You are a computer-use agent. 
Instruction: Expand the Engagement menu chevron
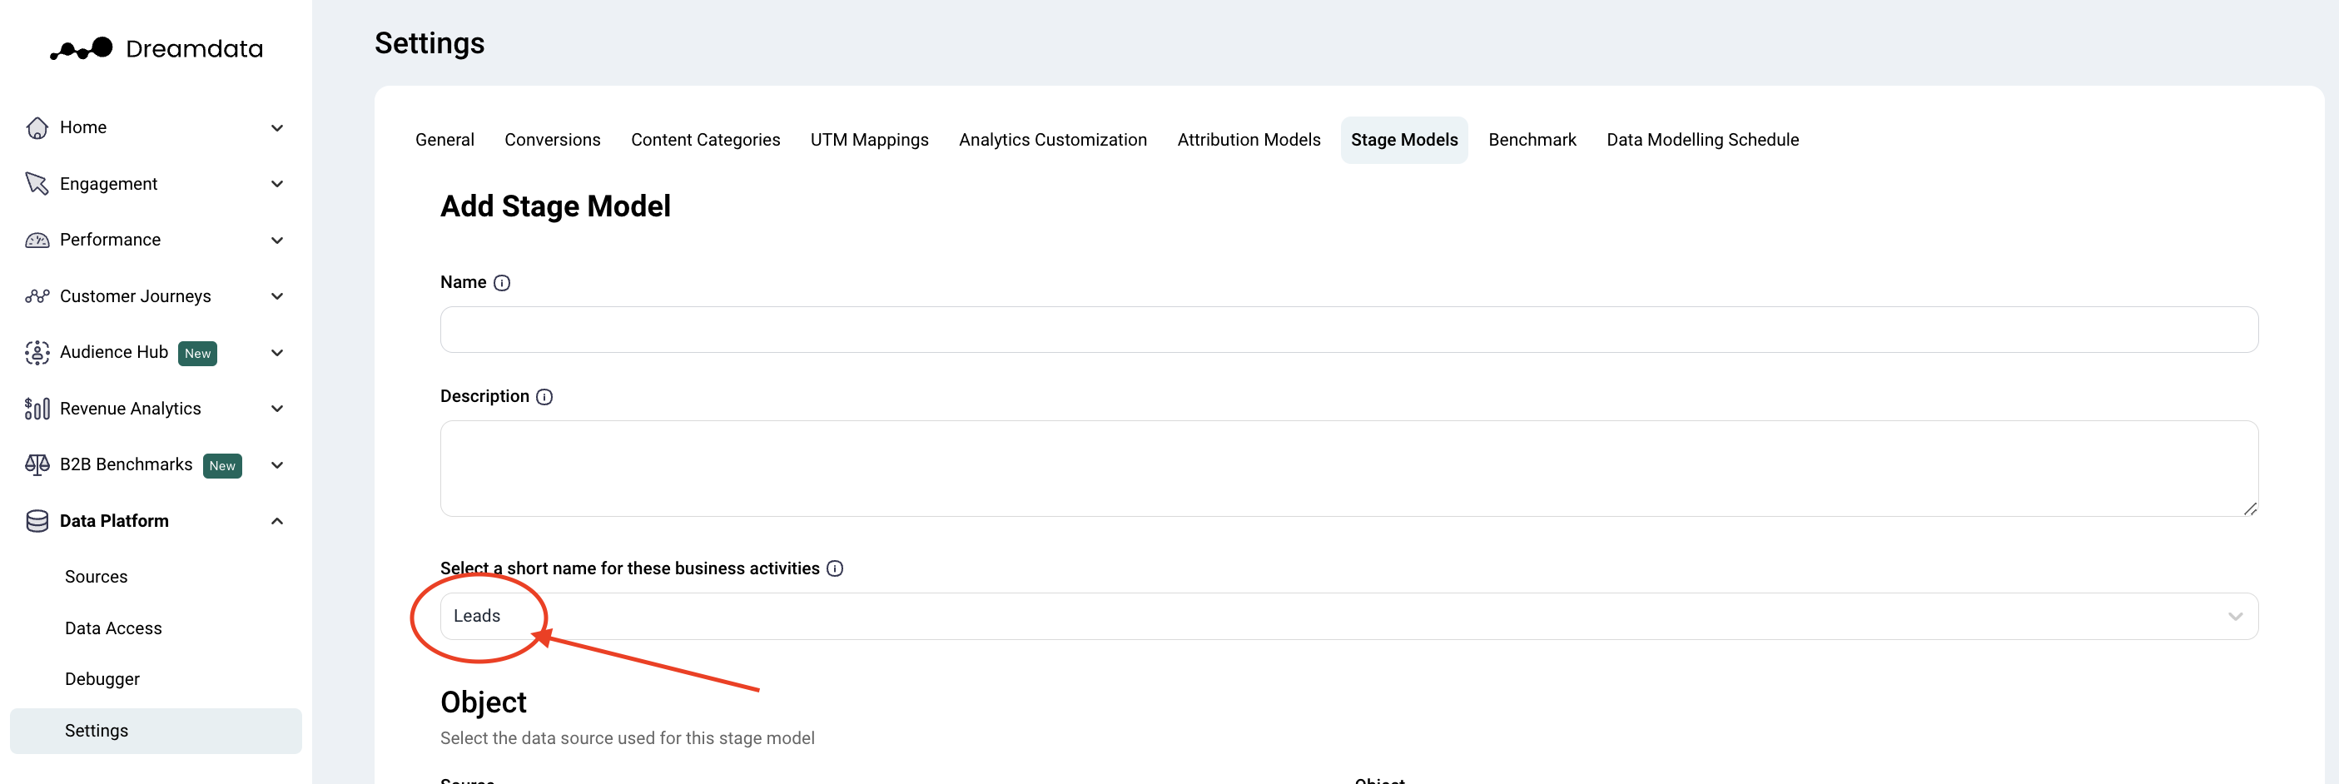tap(278, 184)
